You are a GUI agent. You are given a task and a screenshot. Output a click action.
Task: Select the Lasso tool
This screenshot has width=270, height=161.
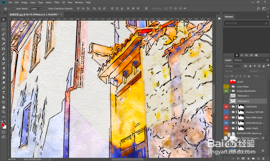4,29
